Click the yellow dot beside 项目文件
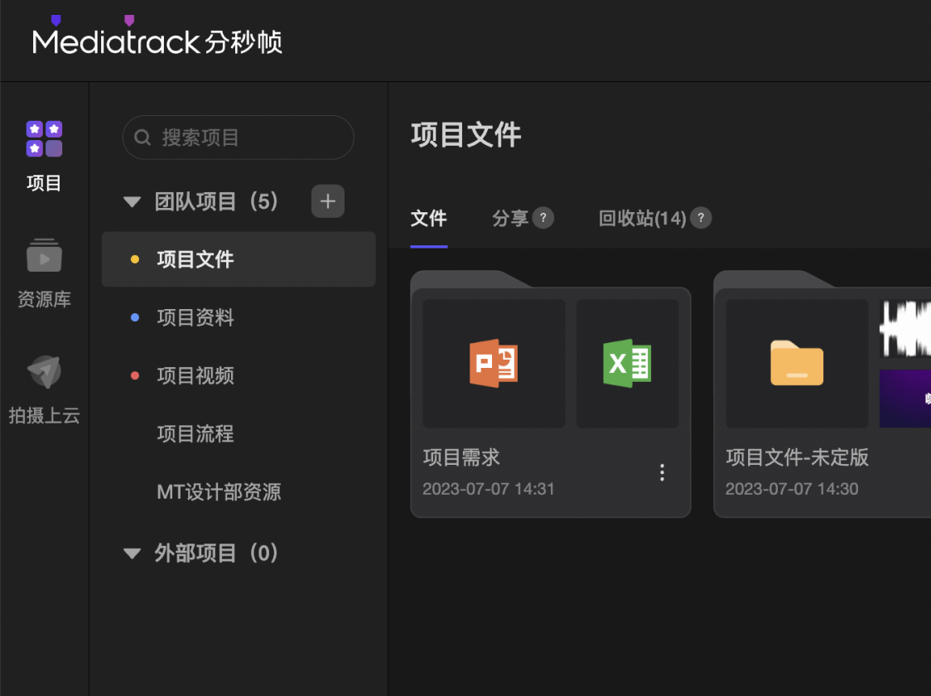This screenshot has width=931, height=696. click(135, 259)
